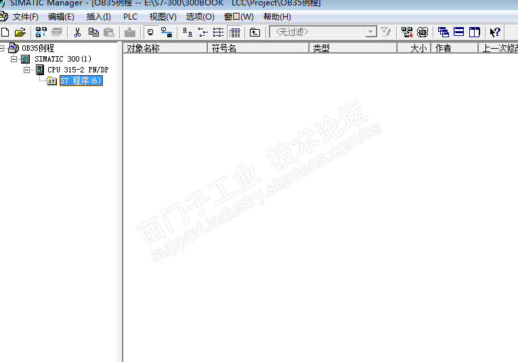
Task: Click the grayed S7 Memory Card icon
Action: (x=57, y=32)
